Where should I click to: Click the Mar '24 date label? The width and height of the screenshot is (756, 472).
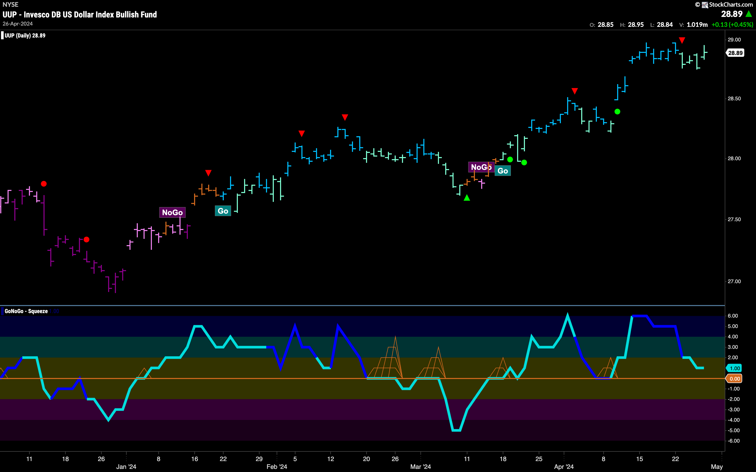tap(420, 467)
